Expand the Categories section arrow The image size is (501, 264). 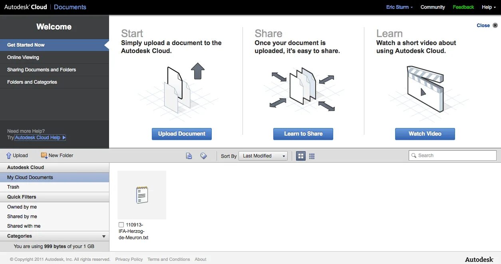(104, 236)
